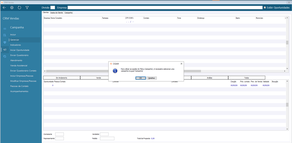Click the CPF/CNPJ column header
This screenshot has width=292, height=143.
point(129,18)
